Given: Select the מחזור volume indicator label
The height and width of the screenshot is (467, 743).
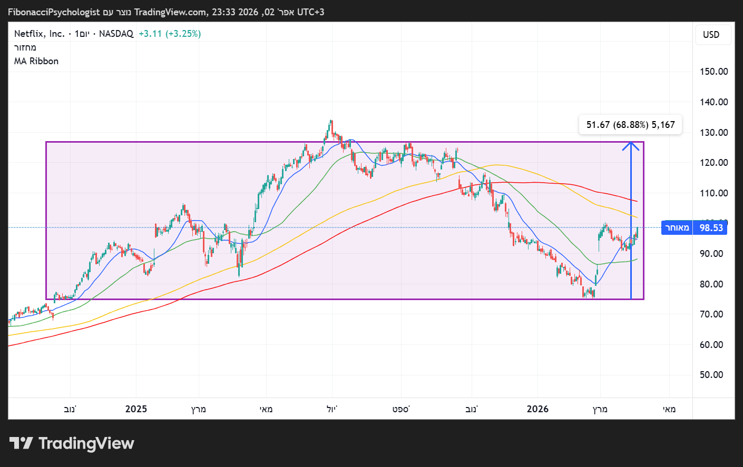Looking at the screenshot, I should coord(25,47).
